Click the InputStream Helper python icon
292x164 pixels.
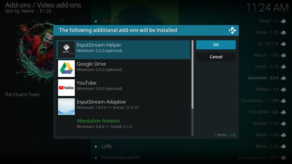point(66,49)
